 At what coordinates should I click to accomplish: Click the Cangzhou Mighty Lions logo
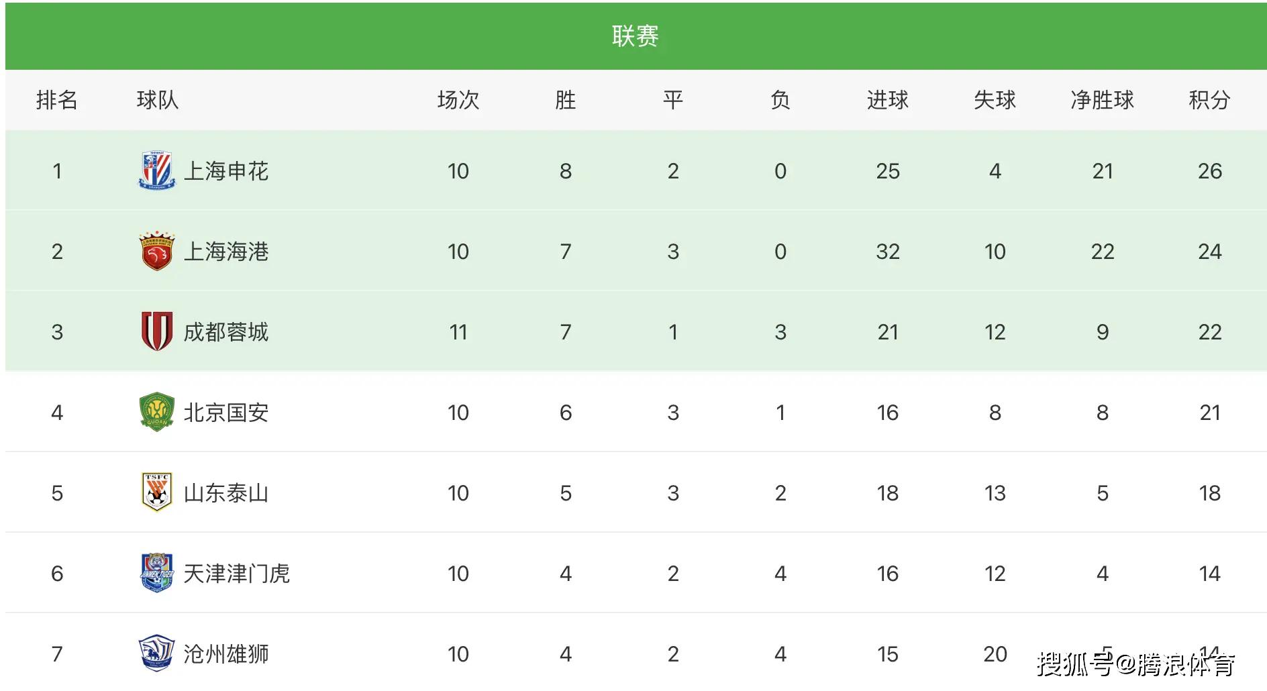click(x=156, y=653)
